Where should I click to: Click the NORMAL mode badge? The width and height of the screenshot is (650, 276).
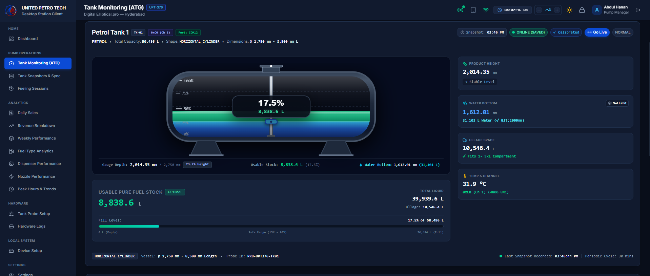point(623,33)
